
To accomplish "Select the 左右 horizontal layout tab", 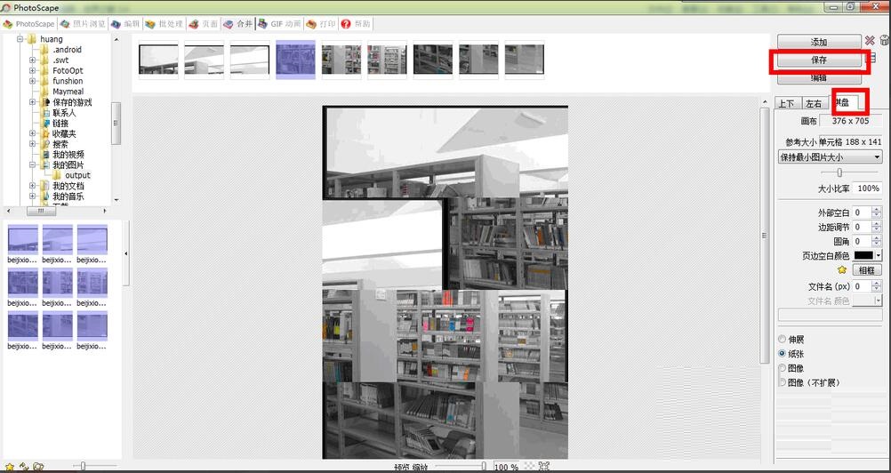I will (813, 103).
